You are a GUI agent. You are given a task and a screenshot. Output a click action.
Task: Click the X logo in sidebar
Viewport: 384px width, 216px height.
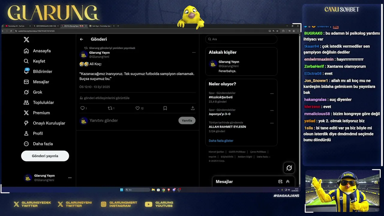[x=26, y=40]
